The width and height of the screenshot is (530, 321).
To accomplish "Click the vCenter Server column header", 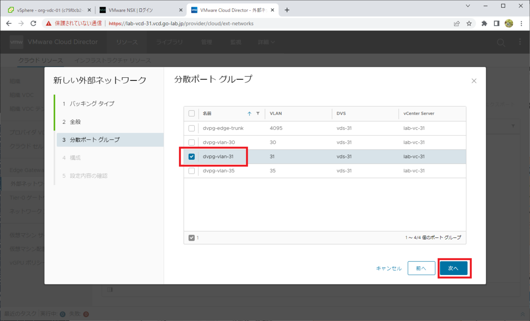I will 419,113.
